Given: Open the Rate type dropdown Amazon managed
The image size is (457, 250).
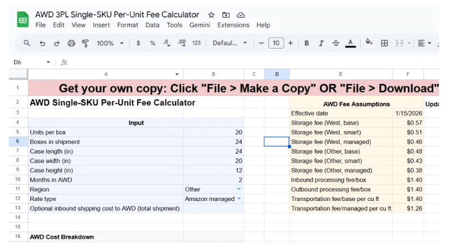Looking at the screenshot, I should tap(238, 199).
